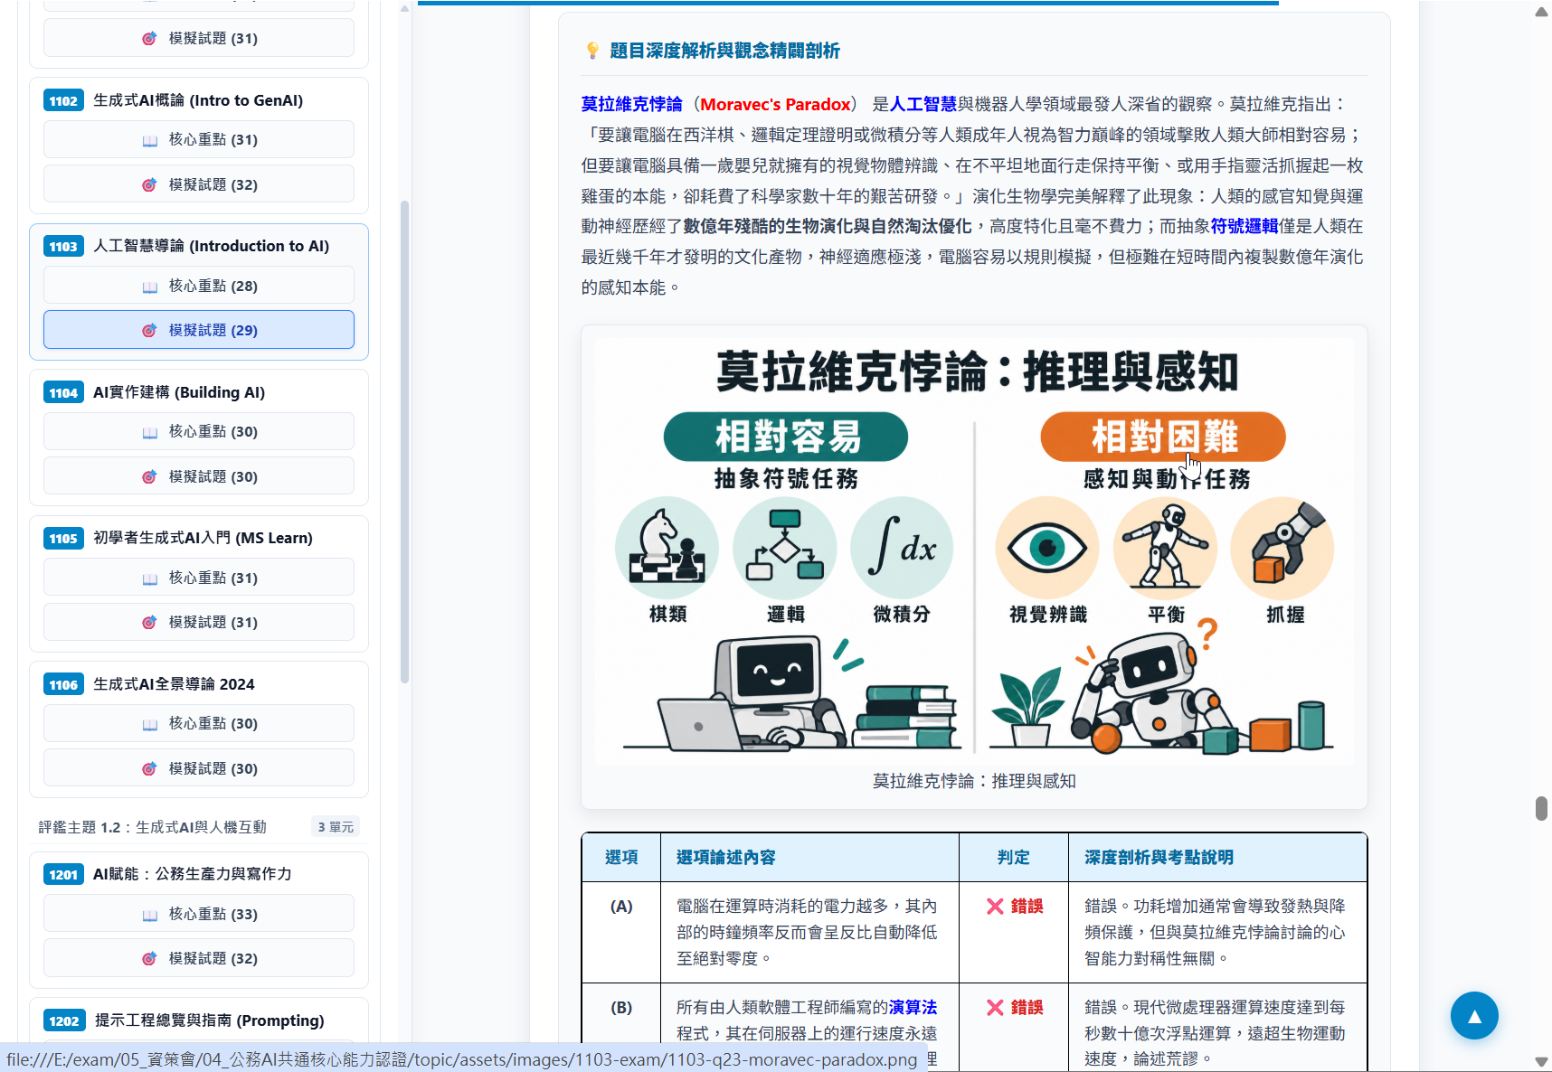The height and width of the screenshot is (1072, 1552).
Task: Click the sidebar vertical scrollbar thumb
Action: tap(404, 441)
